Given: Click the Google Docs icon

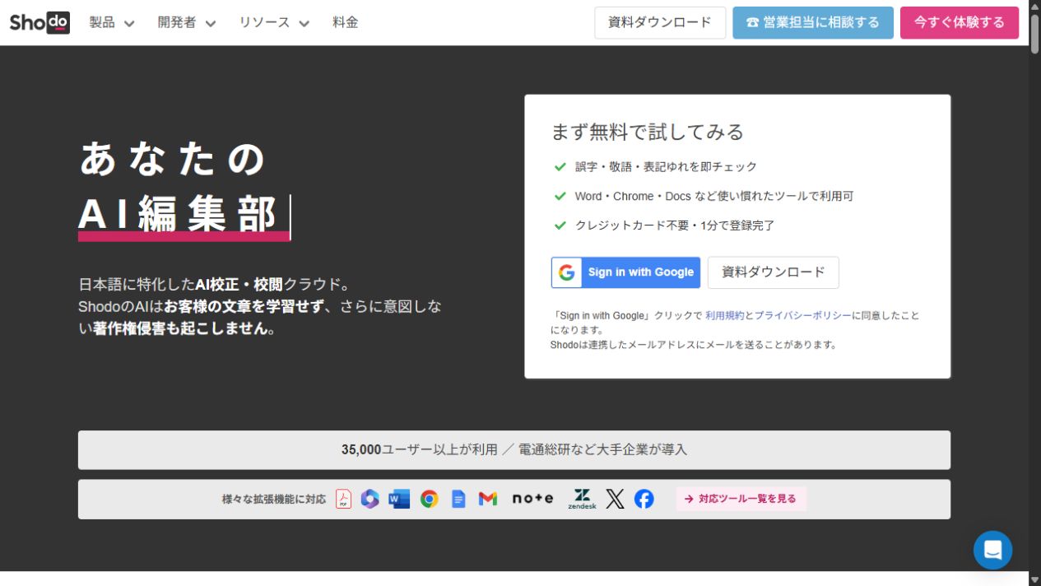Looking at the screenshot, I should click(x=458, y=499).
